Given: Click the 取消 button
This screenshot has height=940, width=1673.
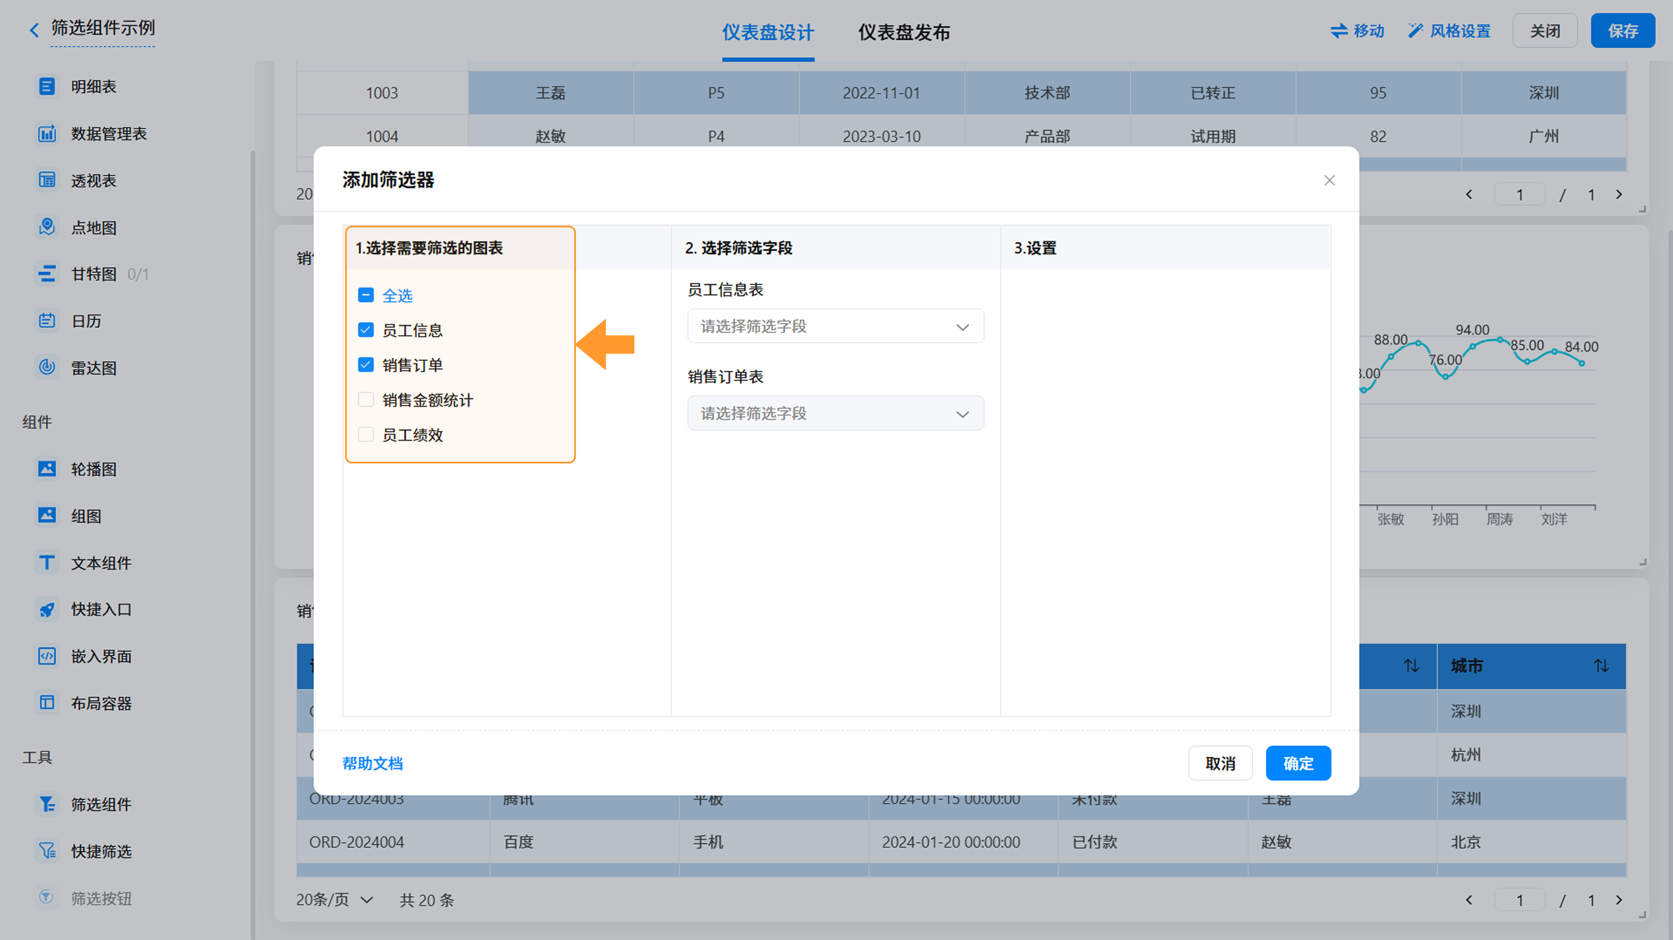Looking at the screenshot, I should click(1220, 763).
